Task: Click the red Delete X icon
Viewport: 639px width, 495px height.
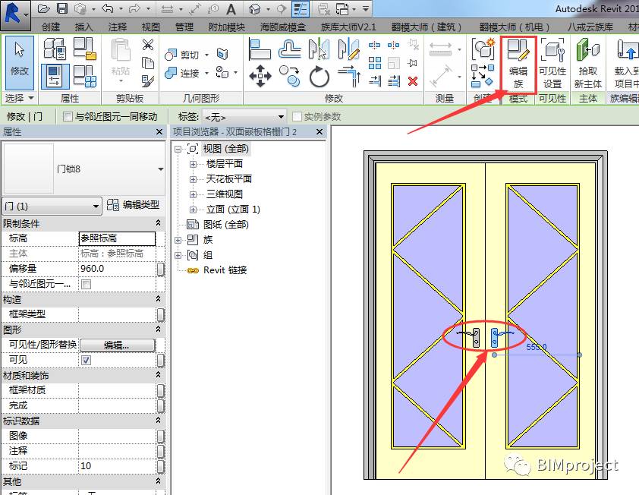Action: click(413, 81)
